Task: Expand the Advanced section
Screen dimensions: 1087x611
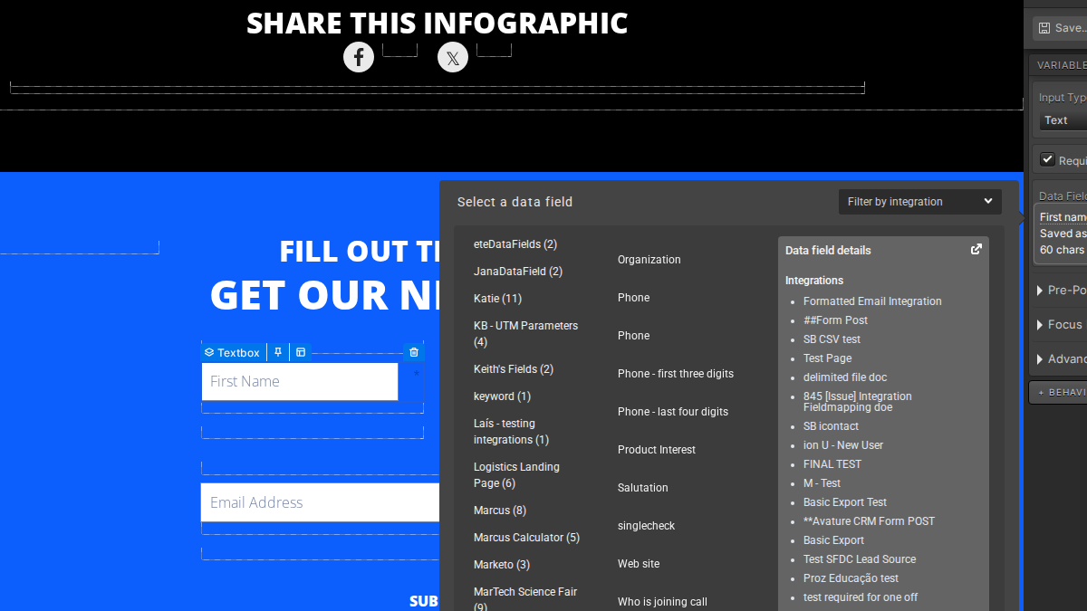Action: coord(1061,359)
